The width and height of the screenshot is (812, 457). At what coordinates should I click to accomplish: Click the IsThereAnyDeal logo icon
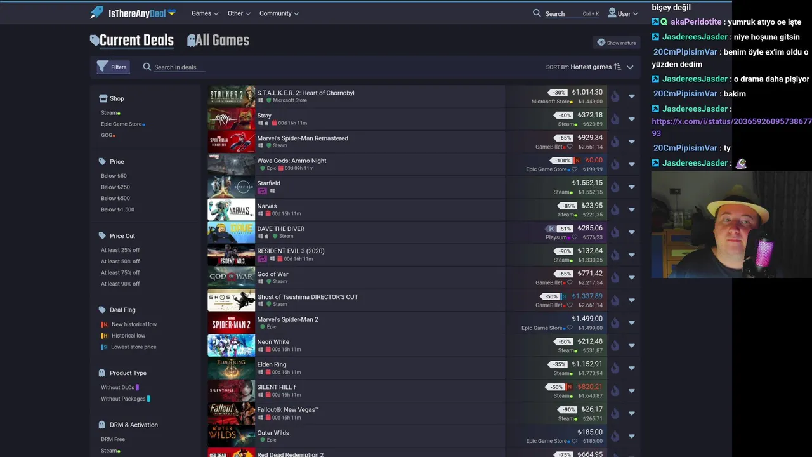(x=96, y=12)
